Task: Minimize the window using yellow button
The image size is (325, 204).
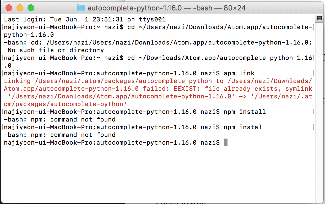Action: point(20,8)
